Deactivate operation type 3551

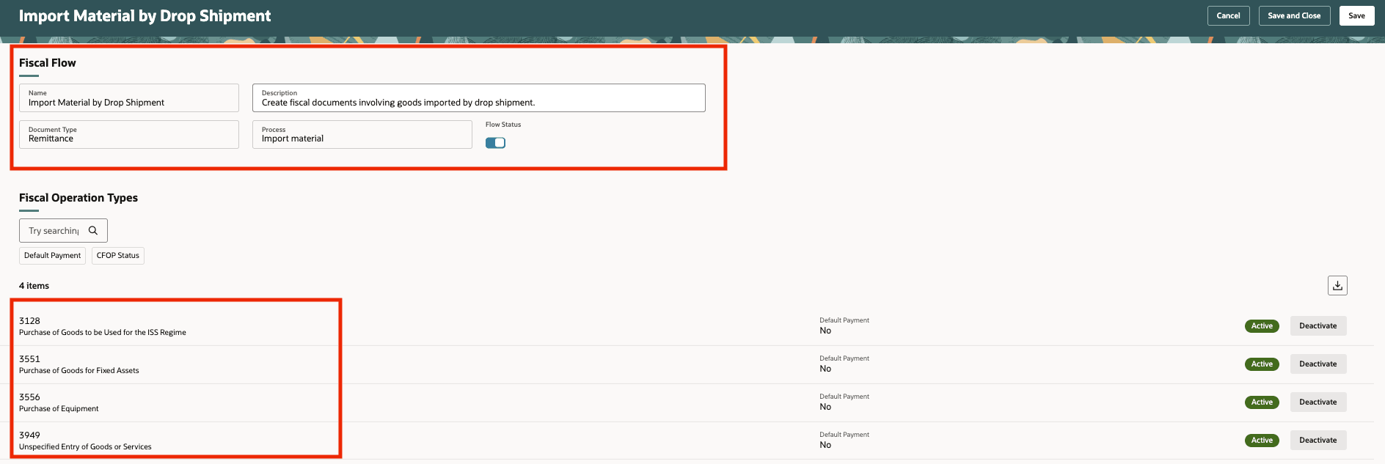[1318, 364]
